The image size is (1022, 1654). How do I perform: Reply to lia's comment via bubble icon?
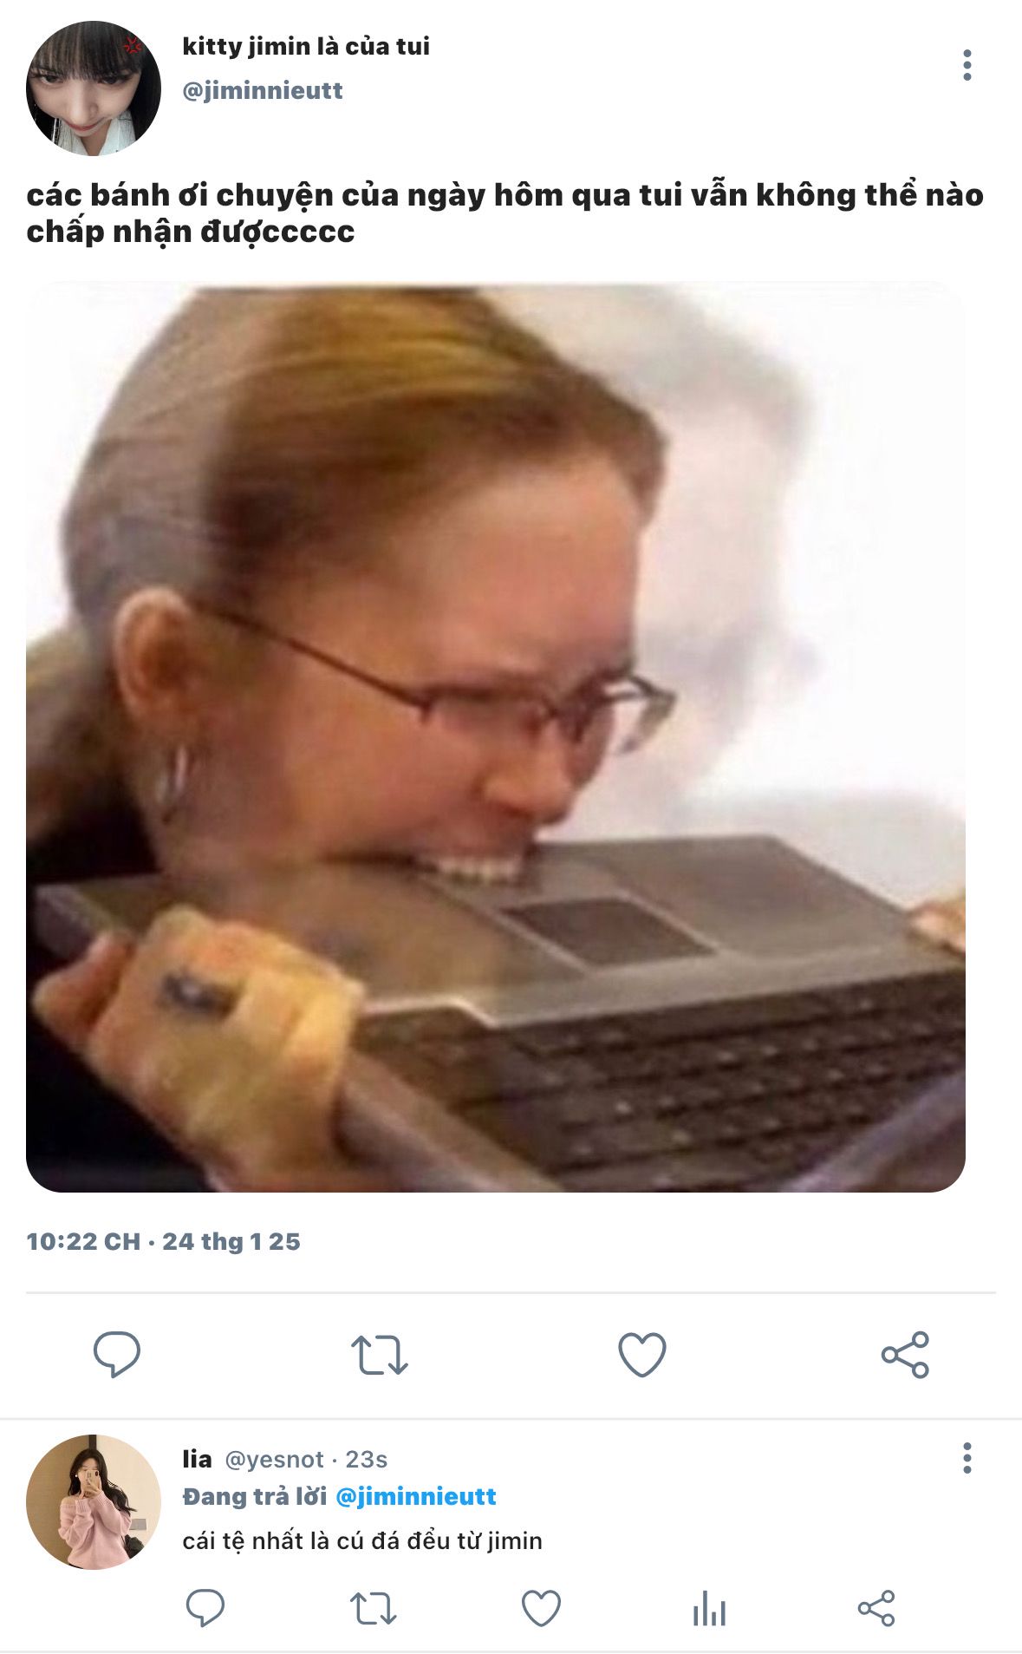205,1608
